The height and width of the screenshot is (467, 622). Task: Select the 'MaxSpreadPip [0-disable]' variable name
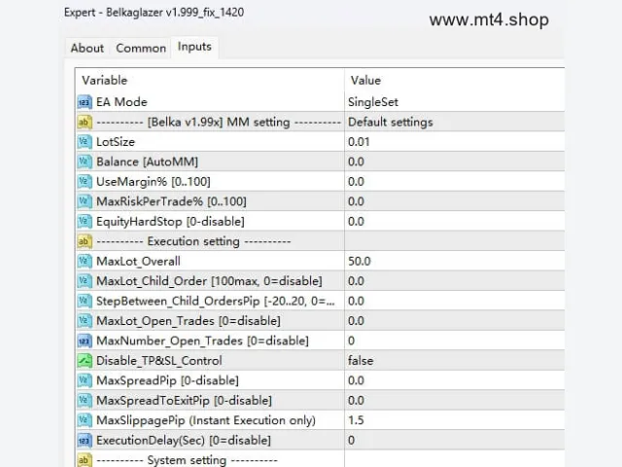click(167, 380)
